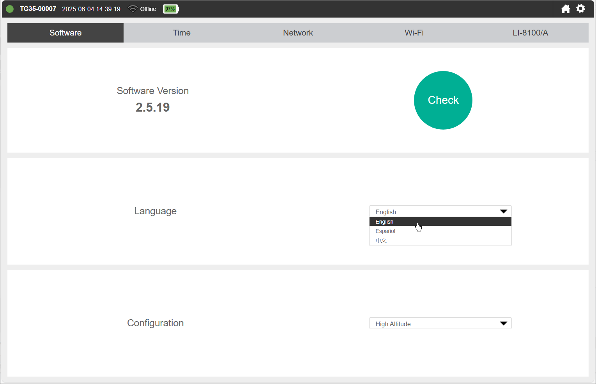The height and width of the screenshot is (384, 596).
Task: Click the Home icon in the top bar
Action: tap(566, 9)
